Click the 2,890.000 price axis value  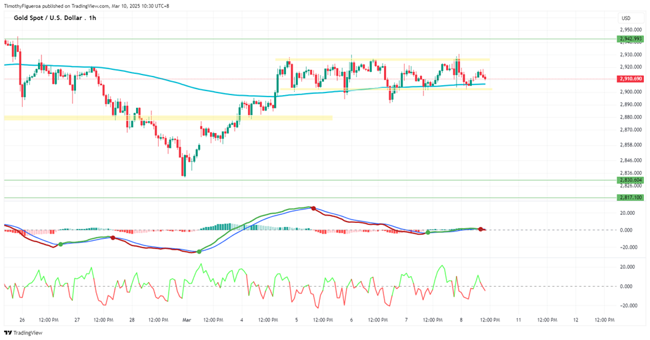pyautogui.click(x=631, y=104)
